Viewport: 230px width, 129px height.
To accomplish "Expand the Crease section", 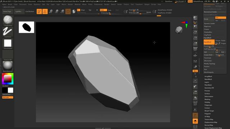I will (x=206, y=29).
